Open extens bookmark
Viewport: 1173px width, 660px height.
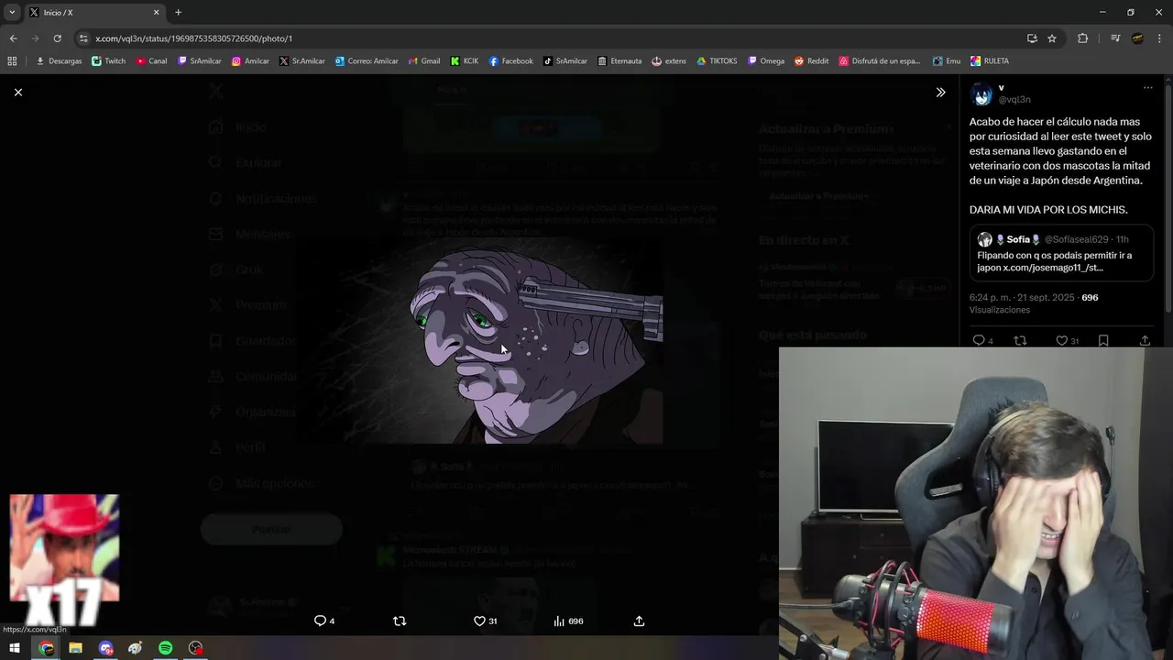[x=669, y=60]
